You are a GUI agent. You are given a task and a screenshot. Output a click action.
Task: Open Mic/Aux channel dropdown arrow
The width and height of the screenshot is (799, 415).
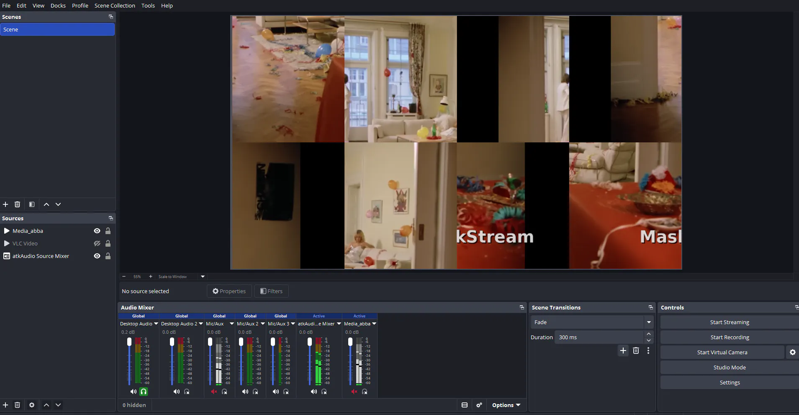coord(232,324)
